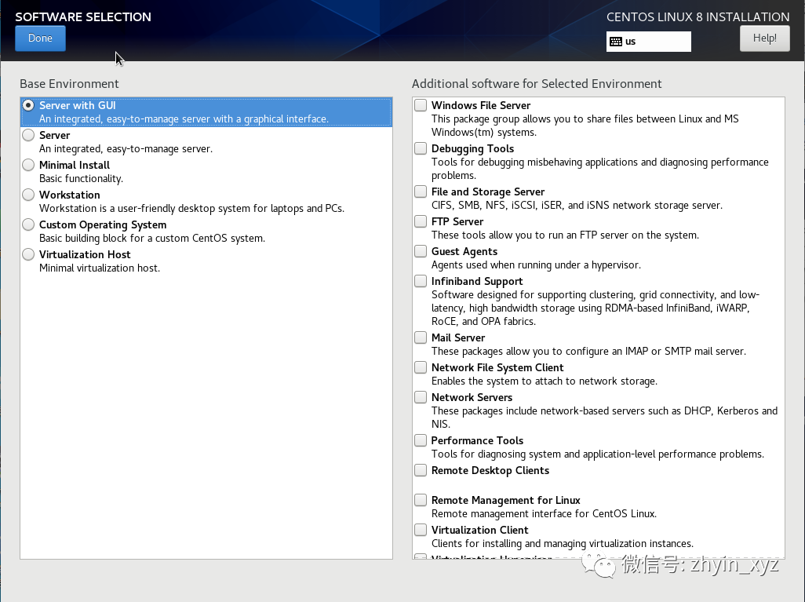Enable Virtualization Client checkbox
The image size is (805, 602).
(421, 530)
